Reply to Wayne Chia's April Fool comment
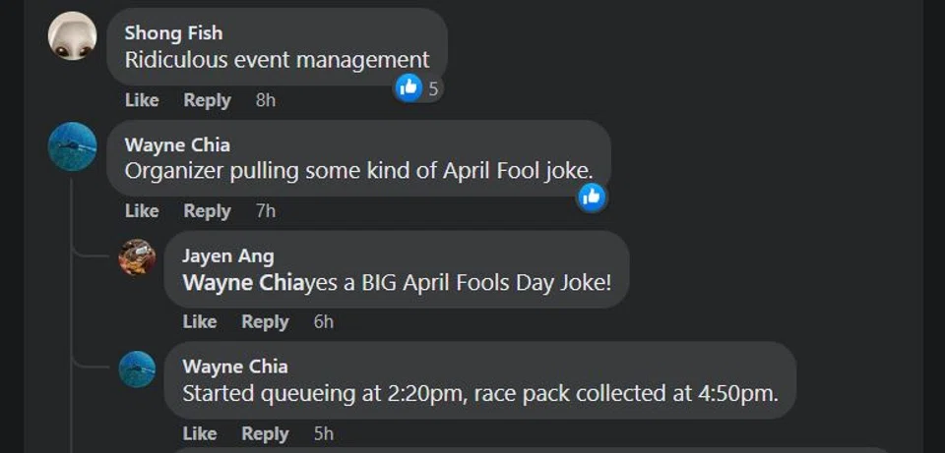This screenshot has height=453, width=945. click(x=207, y=211)
